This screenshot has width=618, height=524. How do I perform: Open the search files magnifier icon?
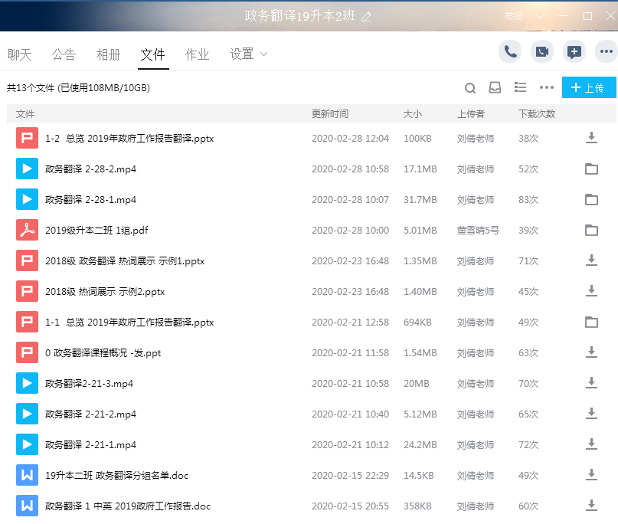point(470,87)
